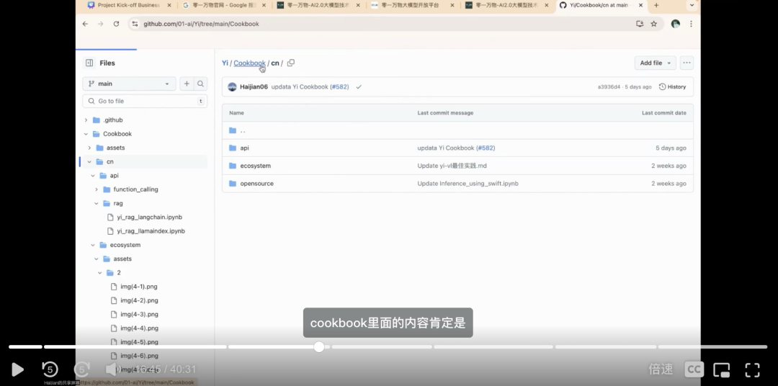This screenshot has width=778, height=386.
Task: Copy the path with the copy icon
Action: [x=291, y=63]
